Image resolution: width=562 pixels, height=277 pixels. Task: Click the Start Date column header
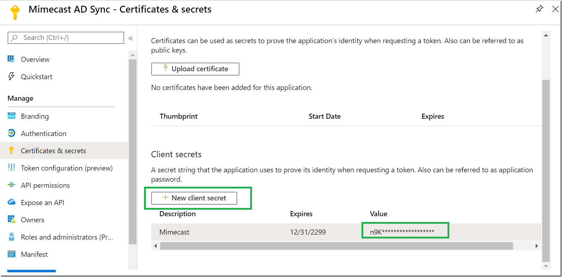click(x=325, y=116)
